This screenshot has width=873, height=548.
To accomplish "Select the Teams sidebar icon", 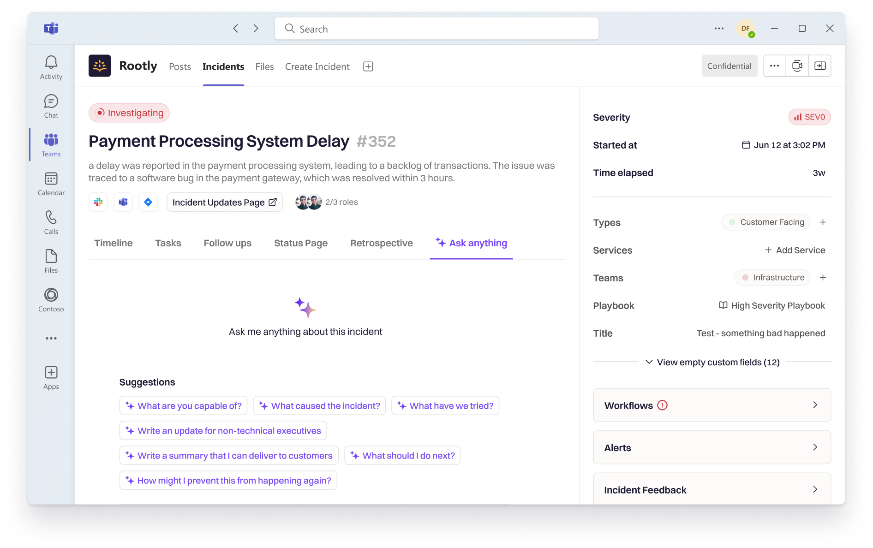I will (x=51, y=145).
